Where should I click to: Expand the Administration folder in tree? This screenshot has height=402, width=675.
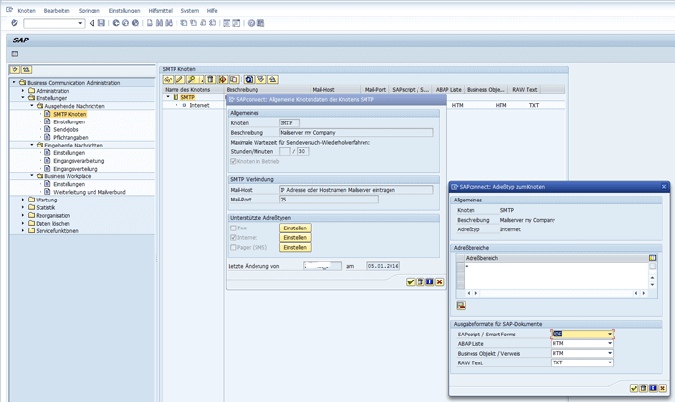point(23,91)
